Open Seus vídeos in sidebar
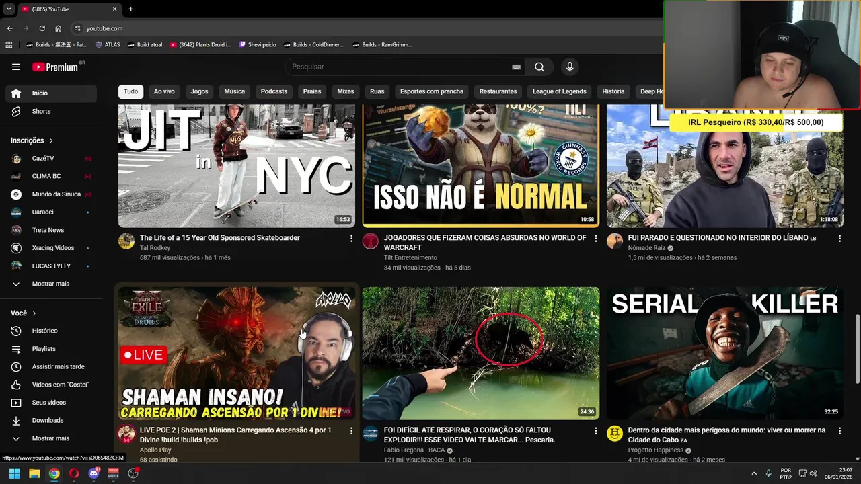Image resolution: width=861 pixels, height=484 pixels. 51,403
